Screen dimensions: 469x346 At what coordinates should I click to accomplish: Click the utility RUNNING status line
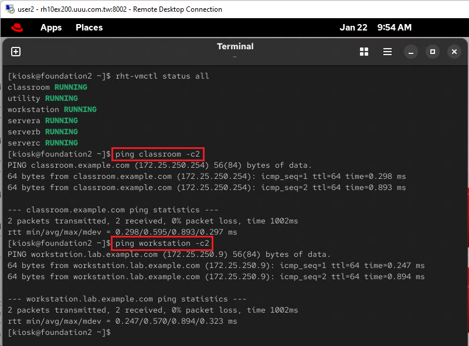(x=43, y=99)
